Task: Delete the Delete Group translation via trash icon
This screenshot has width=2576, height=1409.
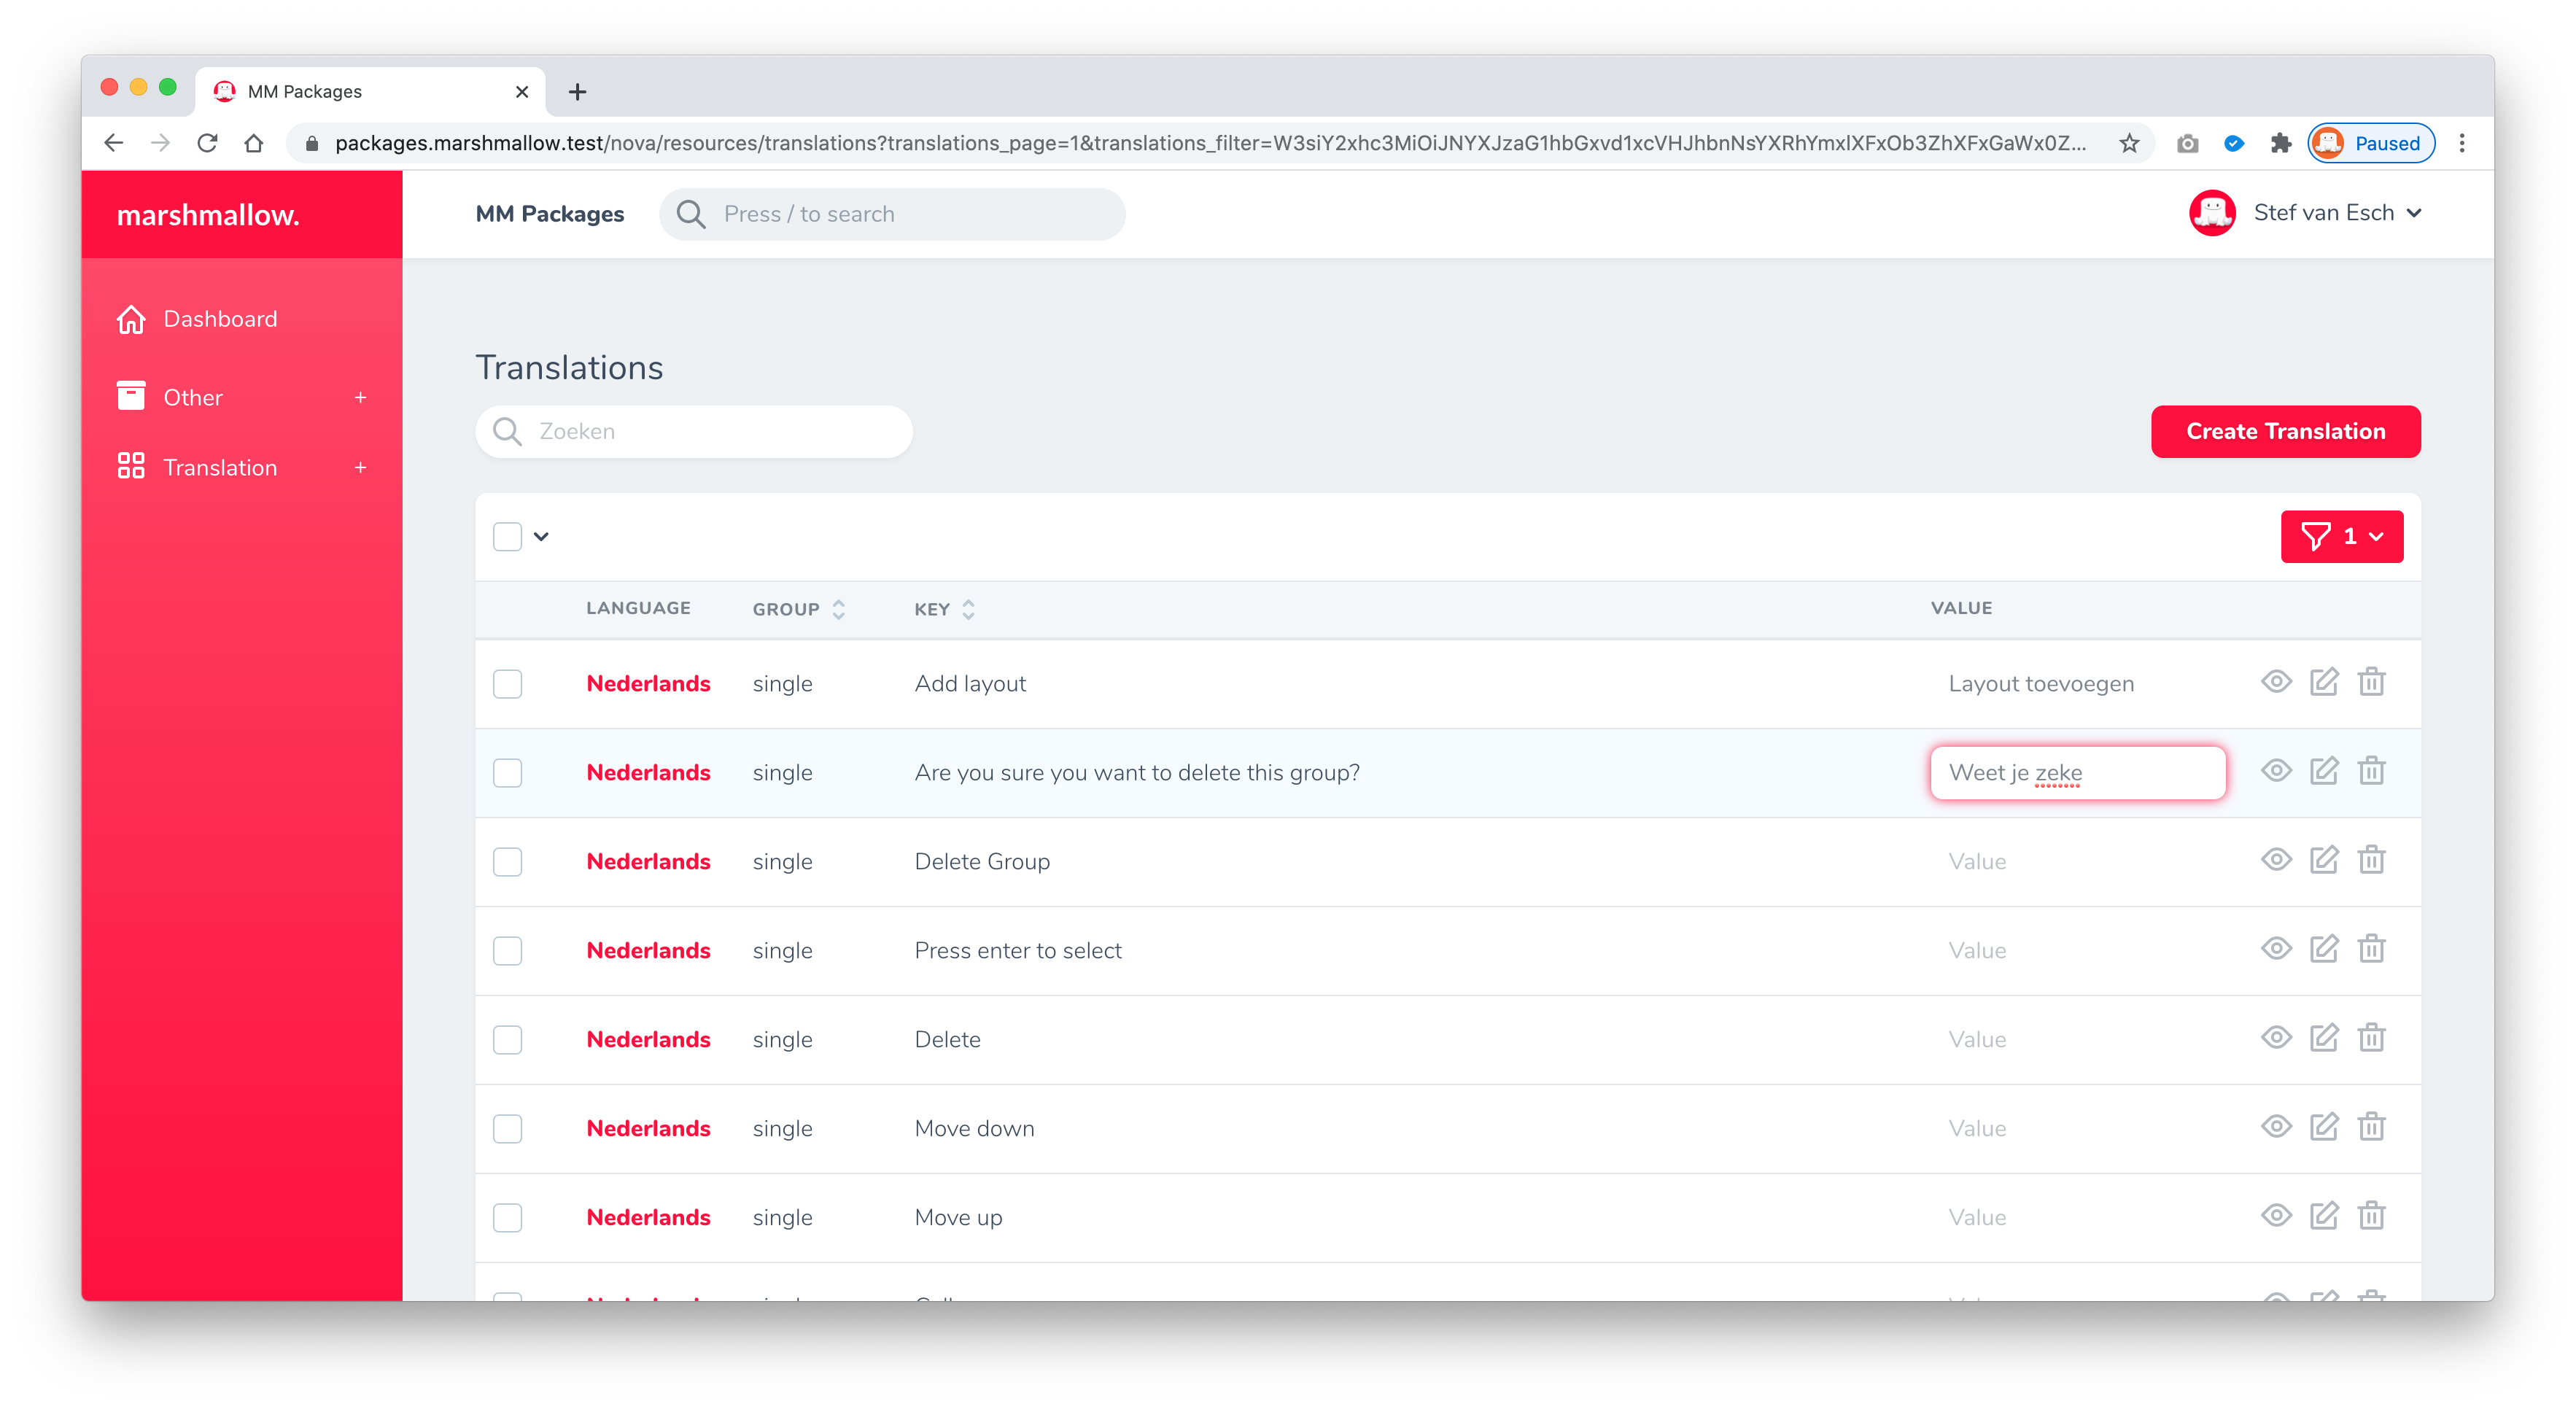Action: click(2371, 860)
